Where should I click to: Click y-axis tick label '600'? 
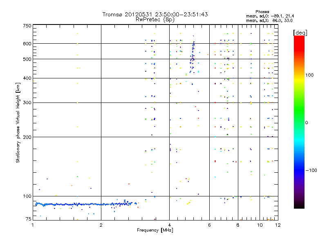click(27, 44)
